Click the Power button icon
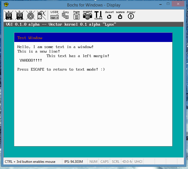 point(131,15)
